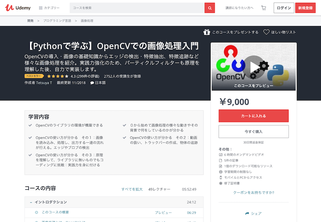The image size is (321, 222).
Task: Open the カテゴリー grid menu
Action: point(49,8)
